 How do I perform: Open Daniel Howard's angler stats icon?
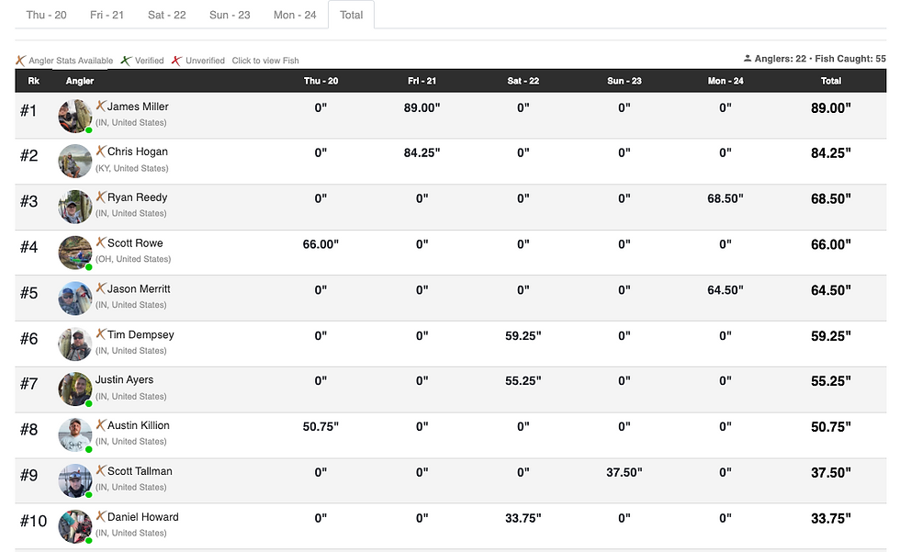coord(100,516)
